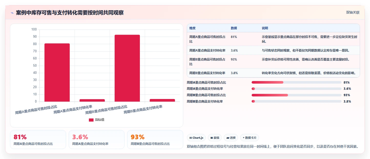370x159 pixels.
Task: Click the table description starting 示意补货后供给
Action: coord(306,59)
